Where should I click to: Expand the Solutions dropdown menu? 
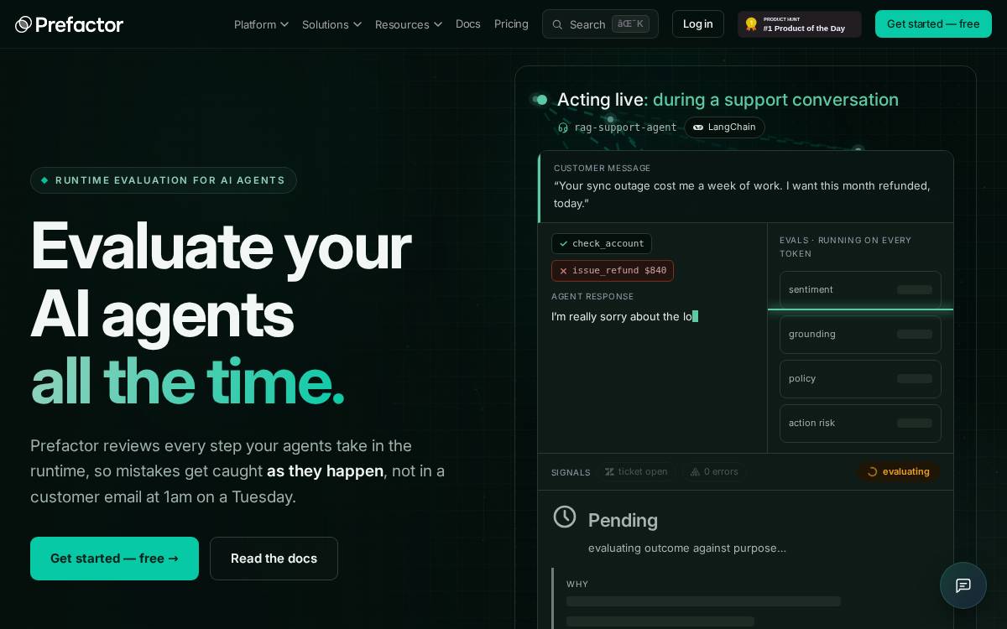click(x=331, y=24)
